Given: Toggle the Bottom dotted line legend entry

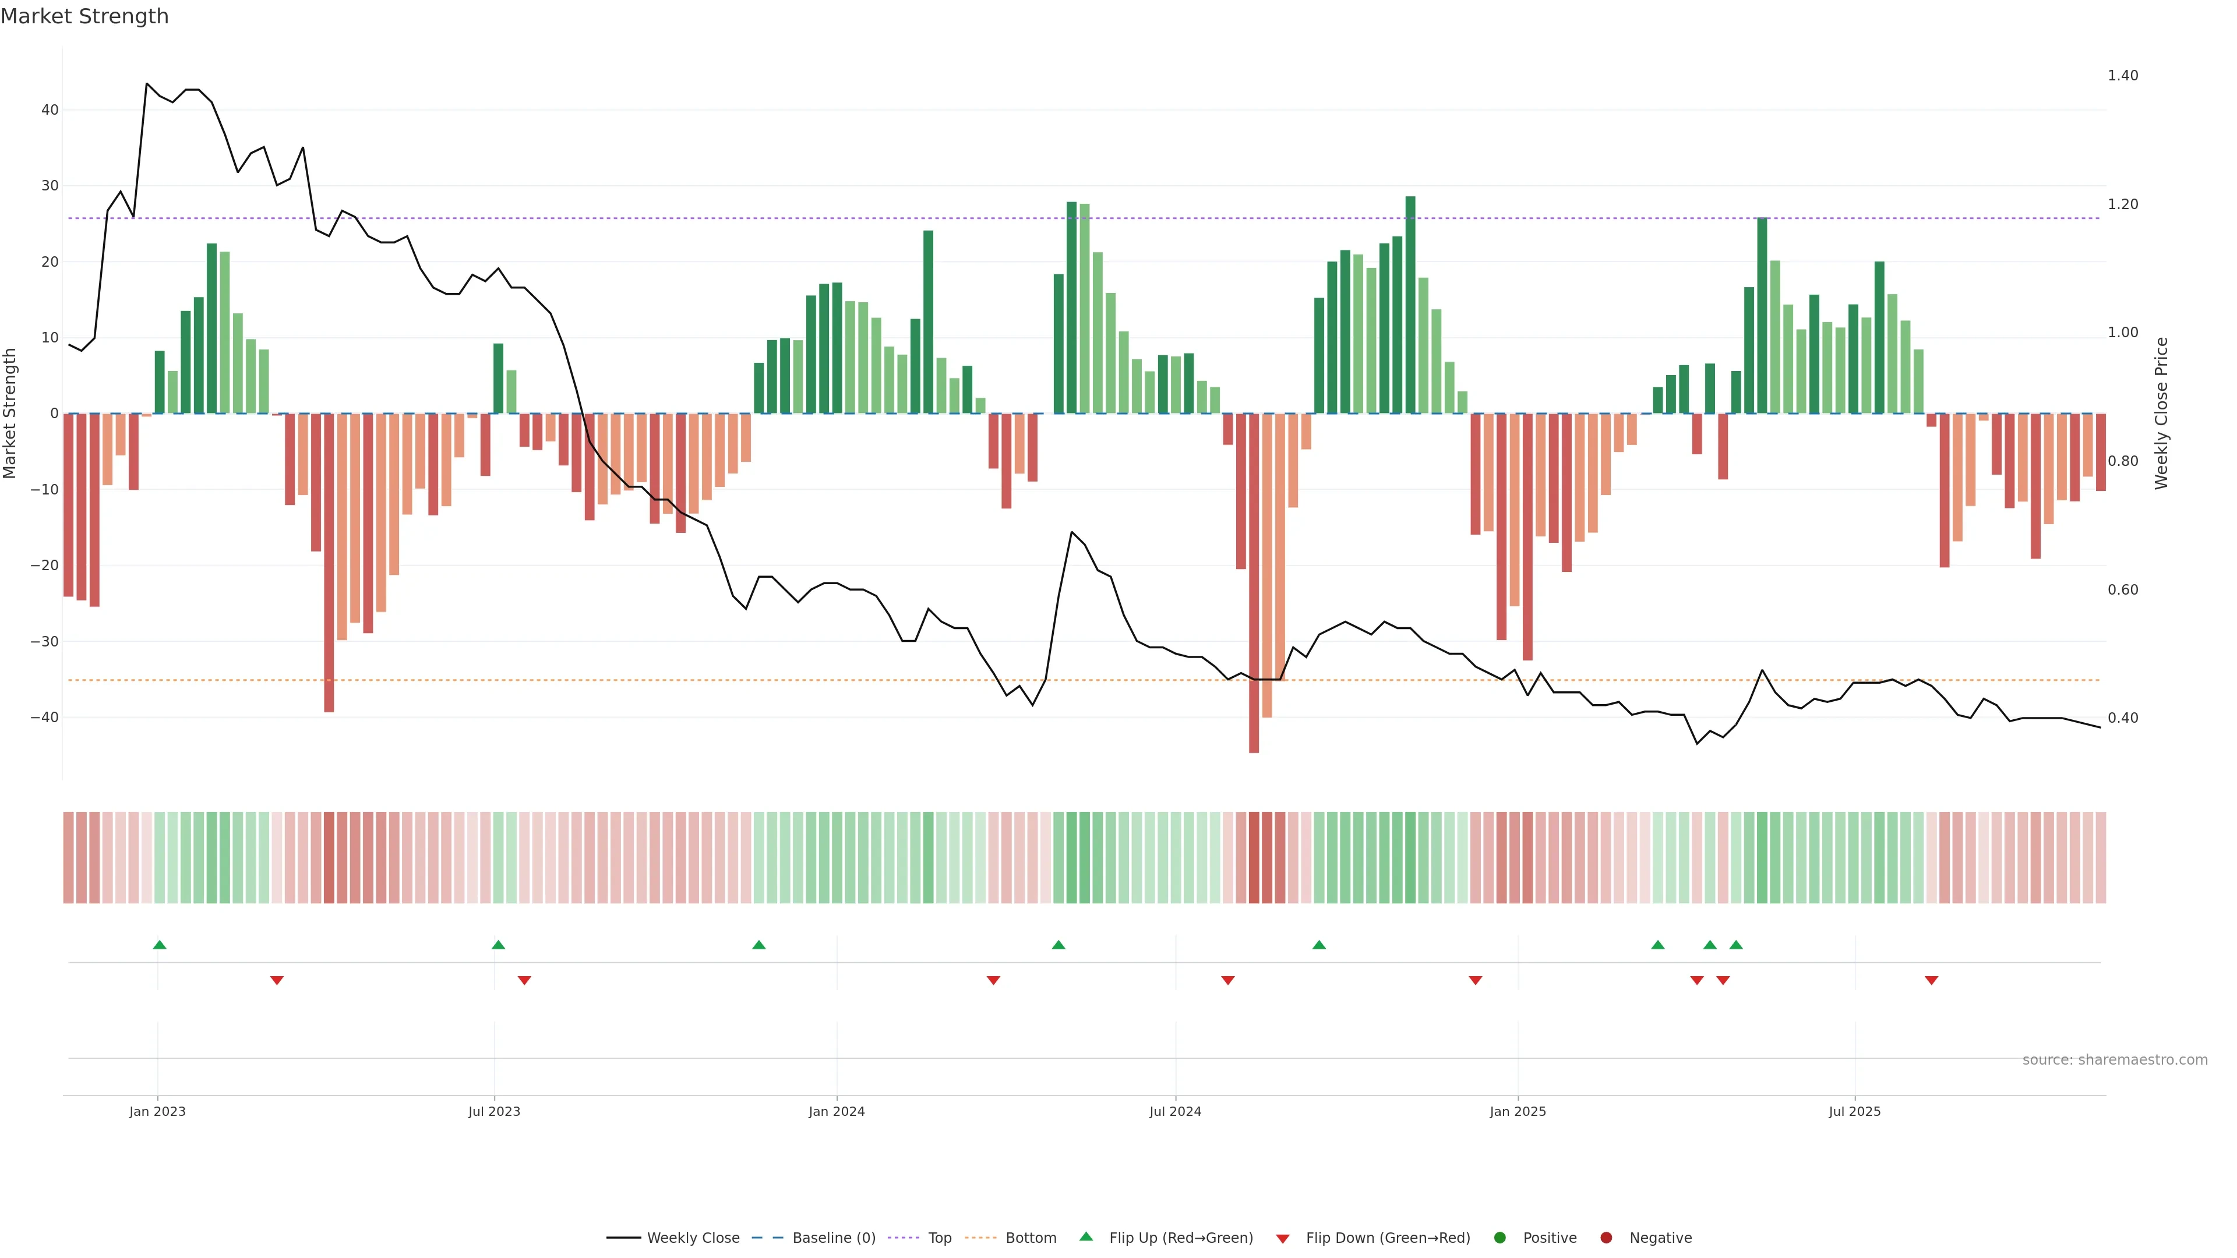Looking at the screenshot, I should click(x=1030, y=1238).
